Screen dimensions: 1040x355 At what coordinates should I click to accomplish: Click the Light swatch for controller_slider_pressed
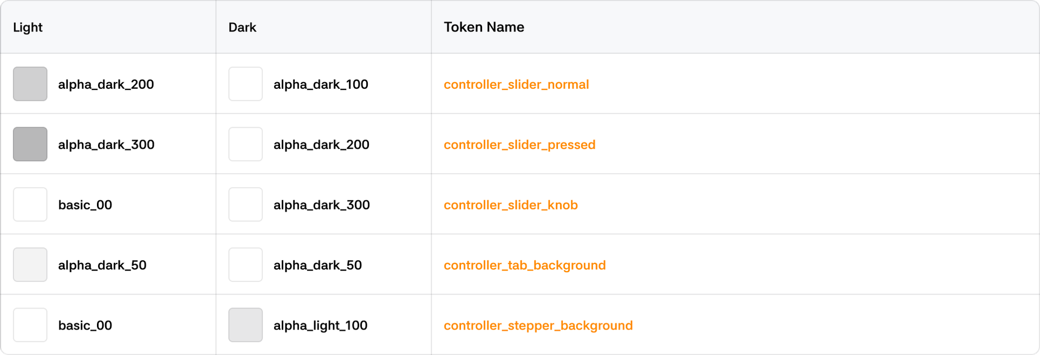30,144
